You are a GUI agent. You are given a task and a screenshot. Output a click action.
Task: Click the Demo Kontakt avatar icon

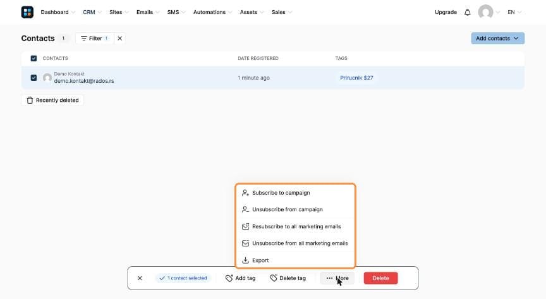(47, 77)
